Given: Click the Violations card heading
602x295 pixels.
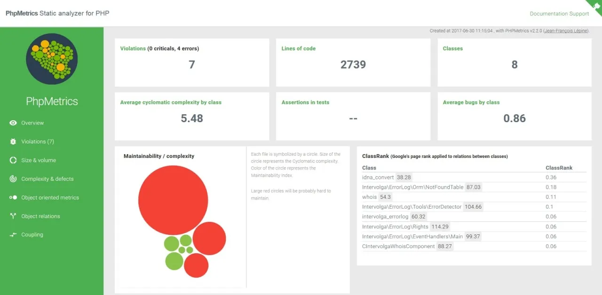Looking at the screenshot, I should click(x=133, y=48).
